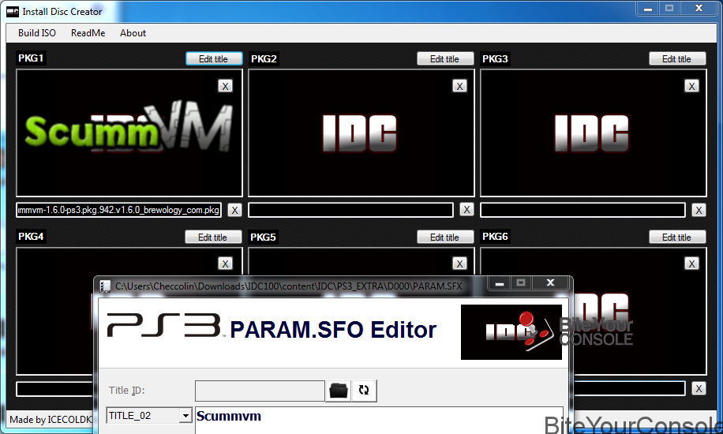Minimize the PARAM.SFO Editor window
The width and height of the screenshot is (723, 434).
tap(500, 282)
